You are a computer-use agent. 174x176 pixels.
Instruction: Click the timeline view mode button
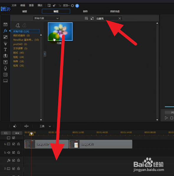[x=6, y=133]
